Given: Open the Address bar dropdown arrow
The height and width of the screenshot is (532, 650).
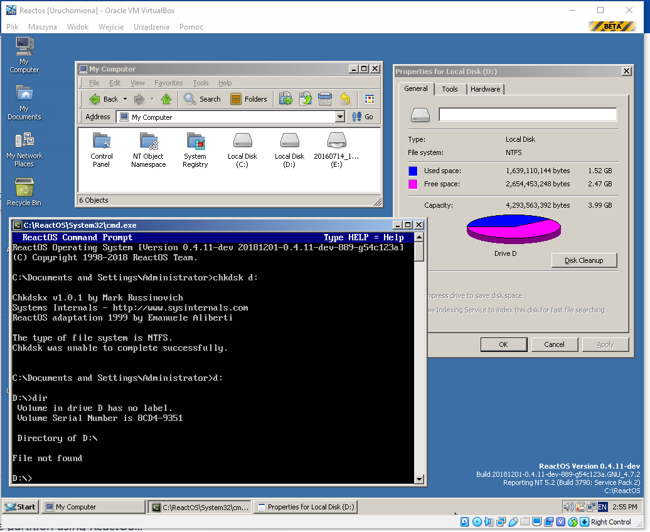Looking at the screenshot, I should click(340, 117).
